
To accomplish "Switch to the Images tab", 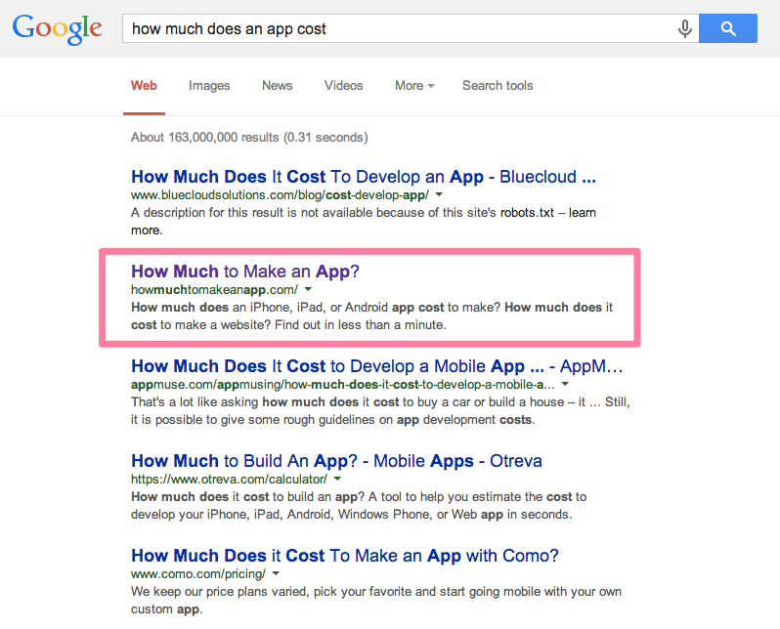I will pyautogui.click(x=209, y=86).
